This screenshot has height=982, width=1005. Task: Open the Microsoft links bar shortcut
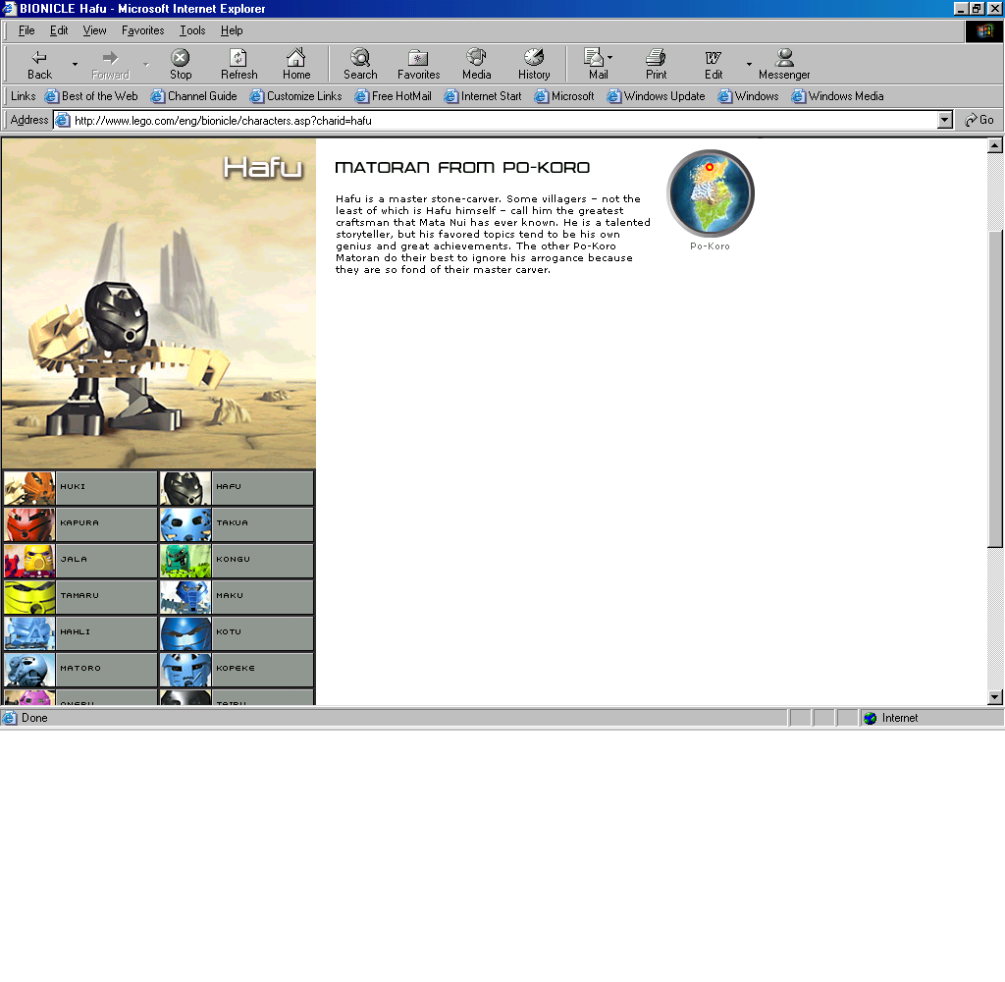[x=564, y=96]
